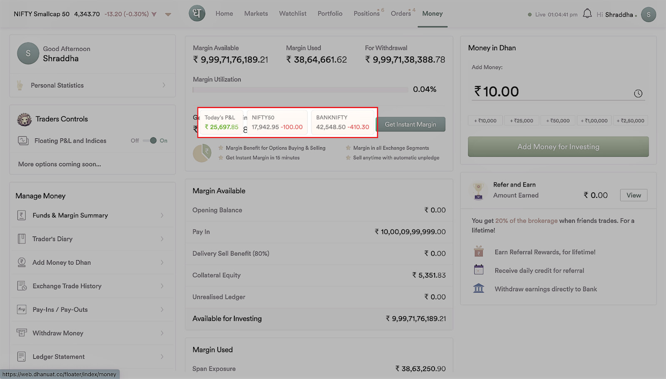Viewport: 666px width, 379px height.
Task: Click the Withdraw Money icon
Action: 22,333
